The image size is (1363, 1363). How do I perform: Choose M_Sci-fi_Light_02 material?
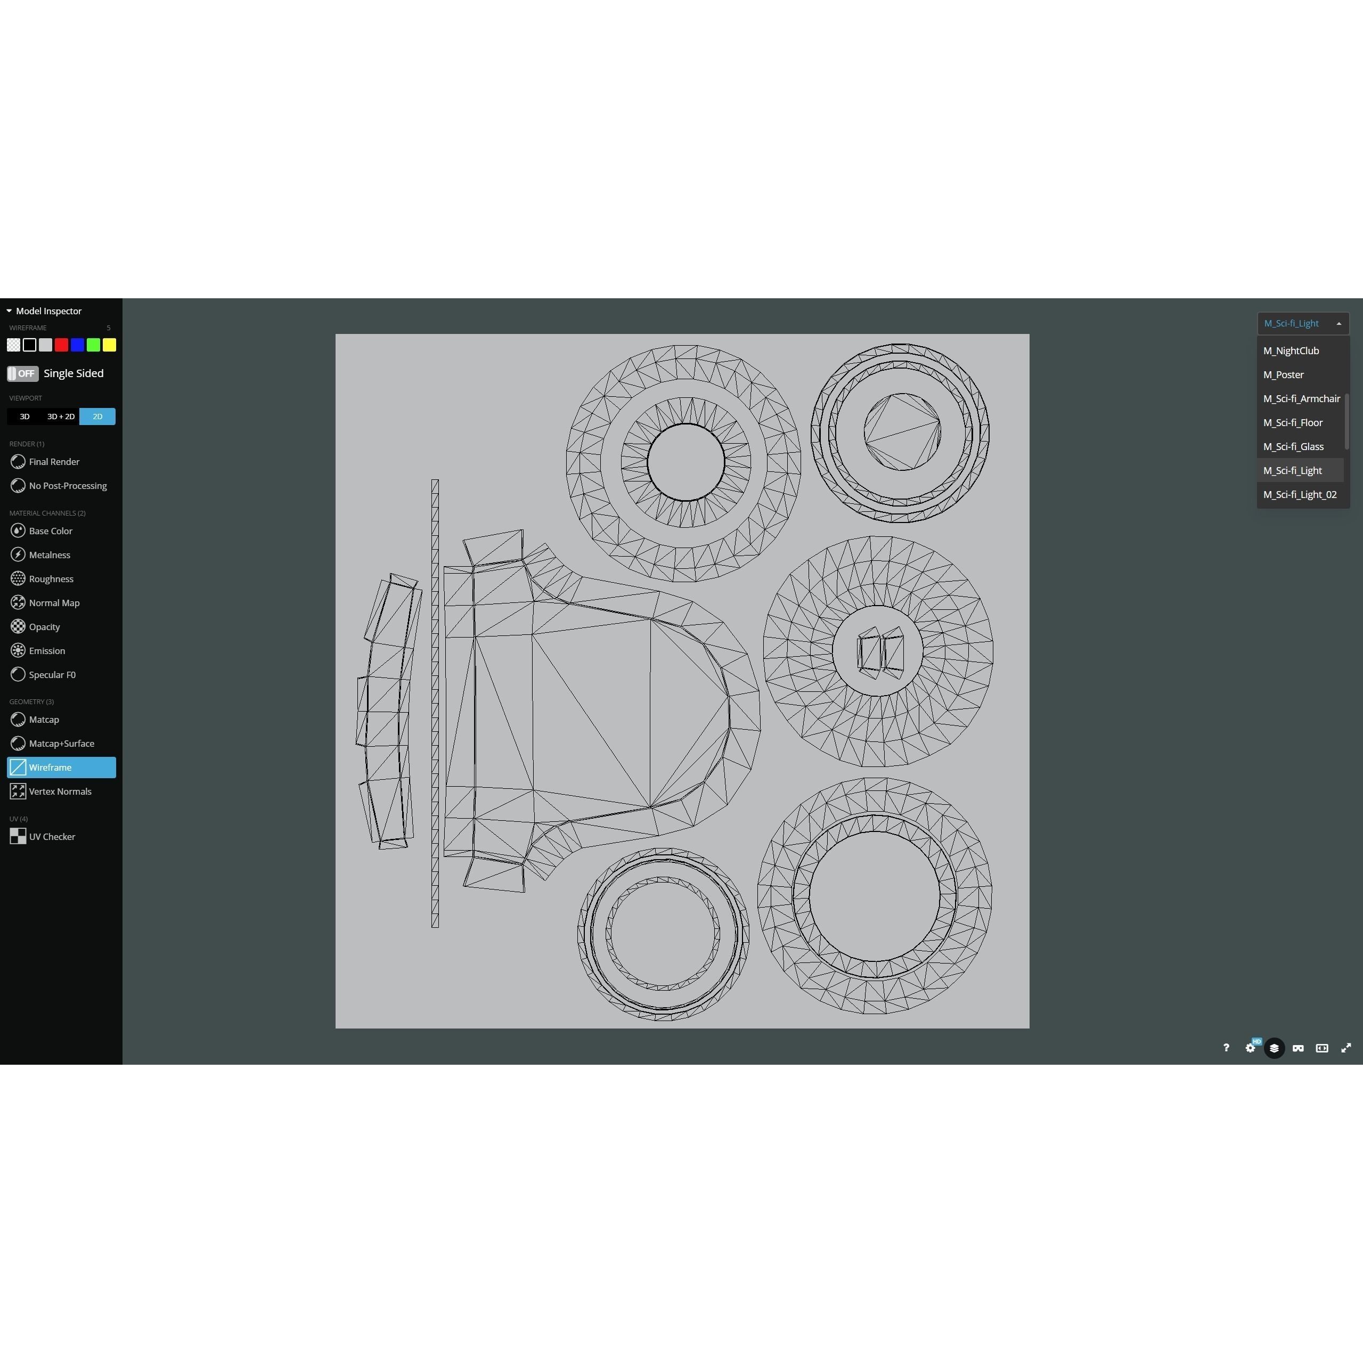[x=1300, y=494]
